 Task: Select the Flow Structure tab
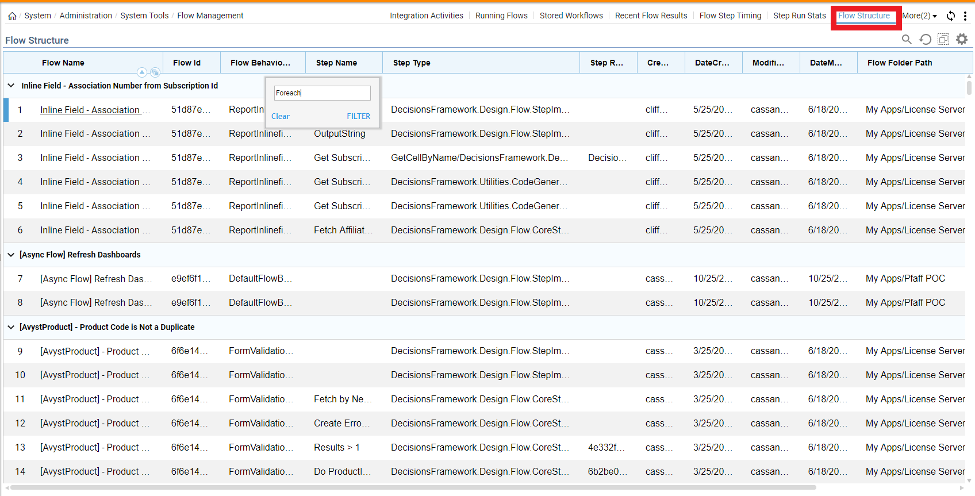(x=864, y=16)
